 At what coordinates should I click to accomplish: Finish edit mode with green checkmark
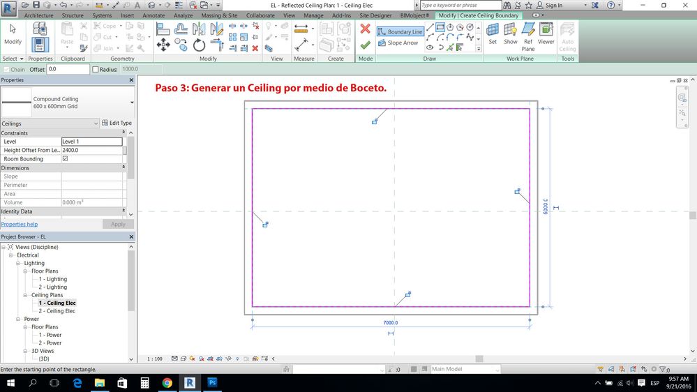(x=366, y=45)
